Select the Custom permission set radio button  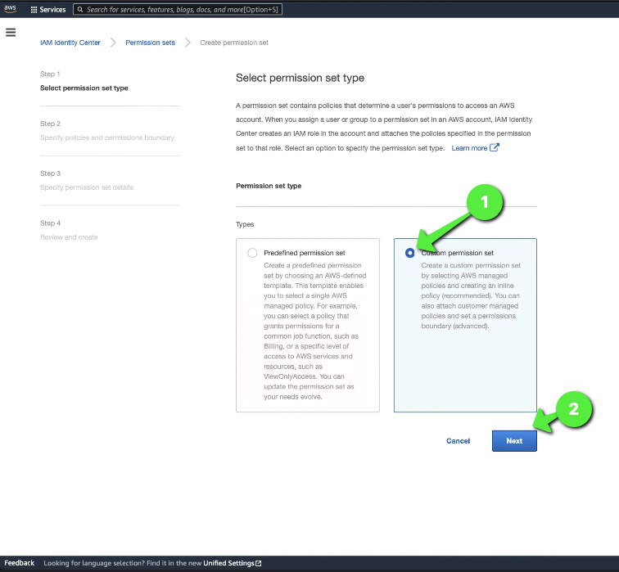click(x=409, y=253)
